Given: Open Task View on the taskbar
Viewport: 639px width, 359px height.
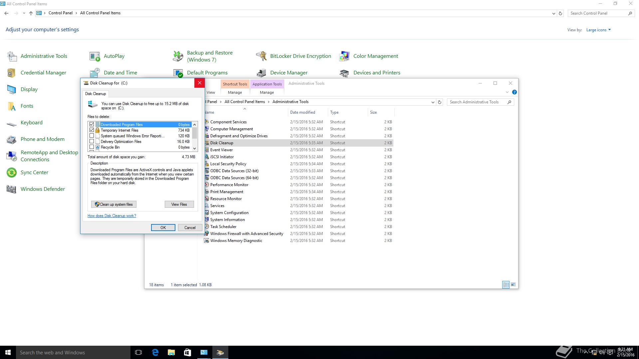Looking at the screenshot, I should coord(139,352).
